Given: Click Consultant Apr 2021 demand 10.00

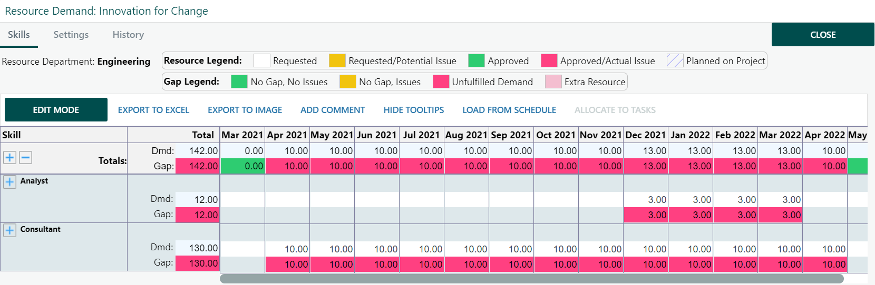Looking at the screenshot, I should pos(287,249).
